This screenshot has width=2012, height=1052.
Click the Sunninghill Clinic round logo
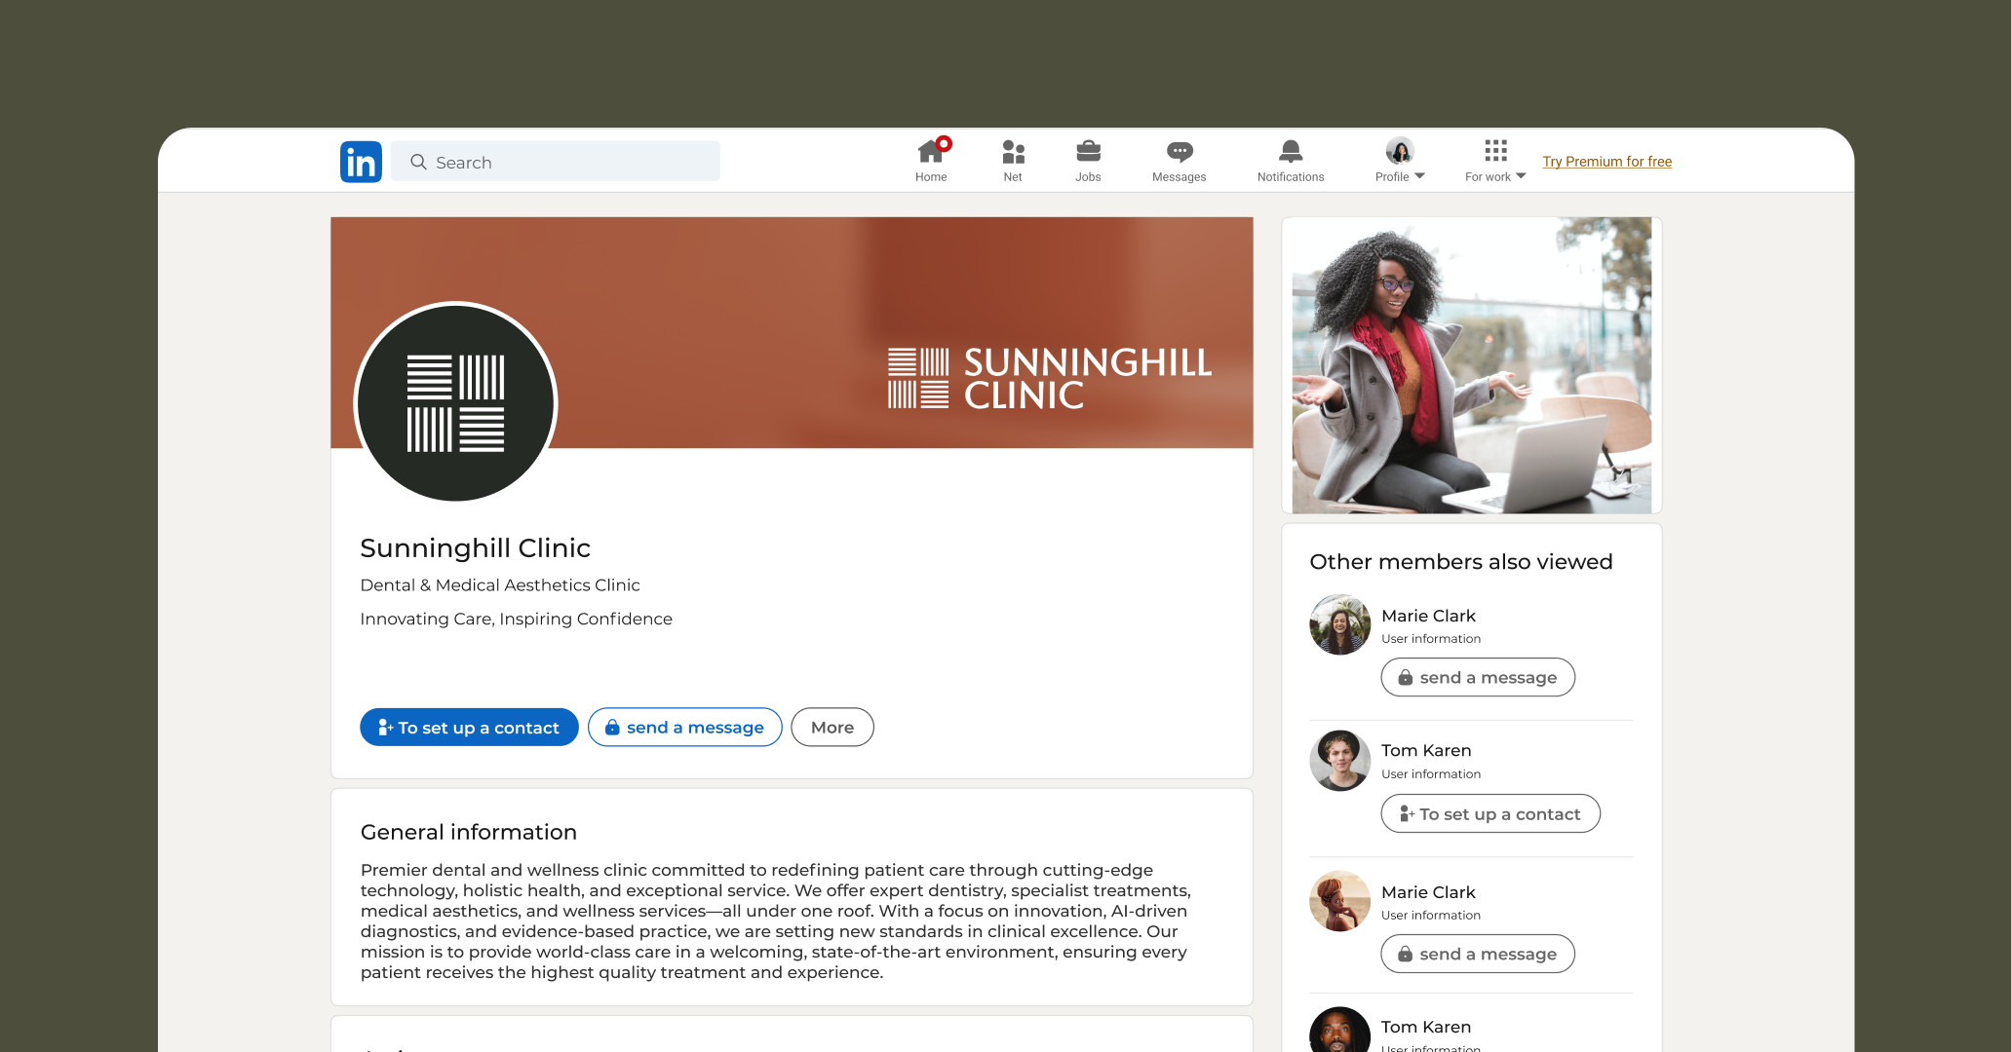(x=455, y=402)
